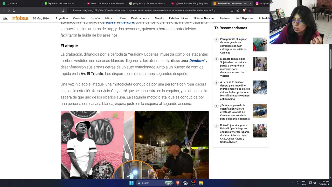Open Estados Unidos section in nav
The image size is (332, 187).
tap(179, 18)
